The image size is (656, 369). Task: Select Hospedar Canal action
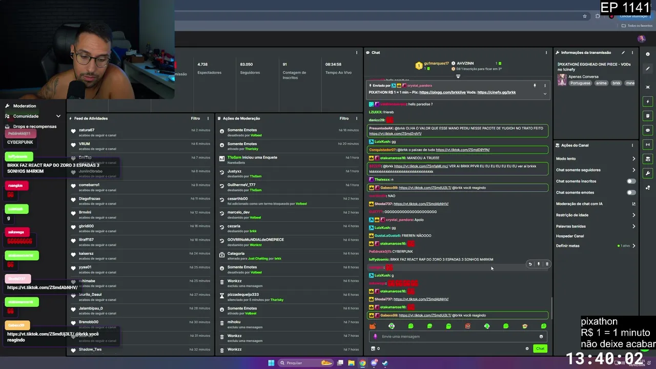570,236
